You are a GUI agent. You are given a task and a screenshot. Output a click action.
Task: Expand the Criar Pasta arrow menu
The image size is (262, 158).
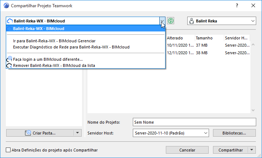pyautogui.click(x=77, y=133)
